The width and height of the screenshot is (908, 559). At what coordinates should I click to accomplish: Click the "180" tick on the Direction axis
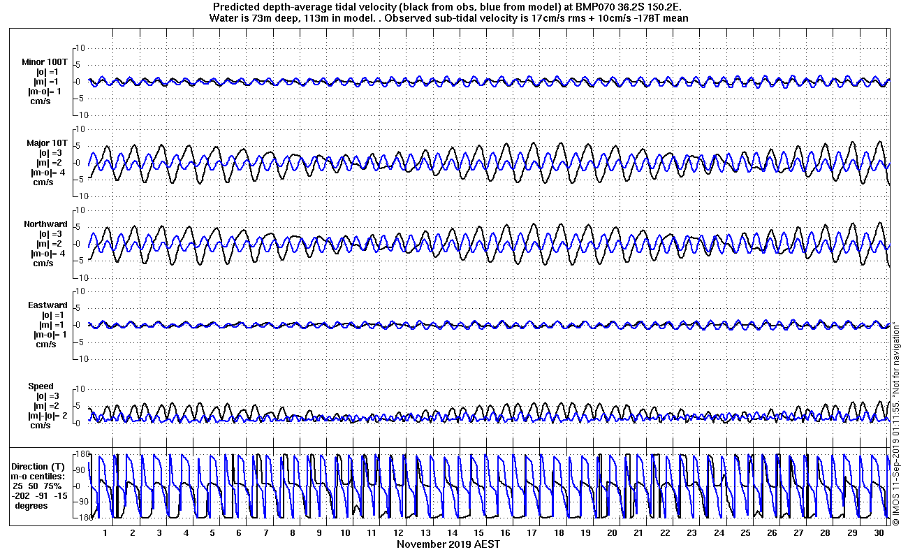pos(81,454)
